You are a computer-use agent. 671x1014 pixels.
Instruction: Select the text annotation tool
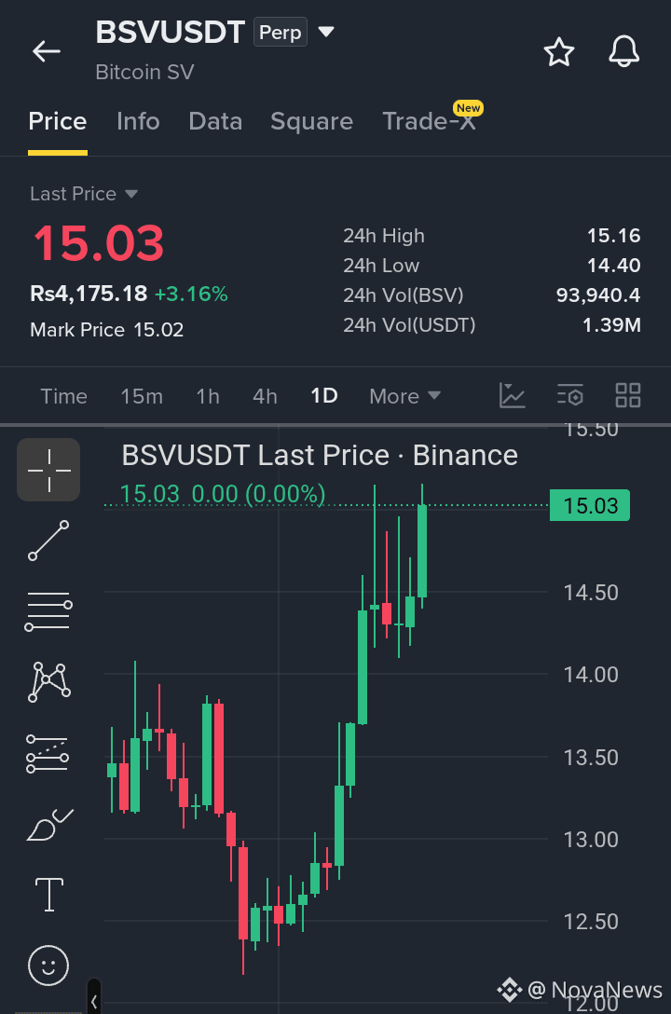[x=49, y=895]
